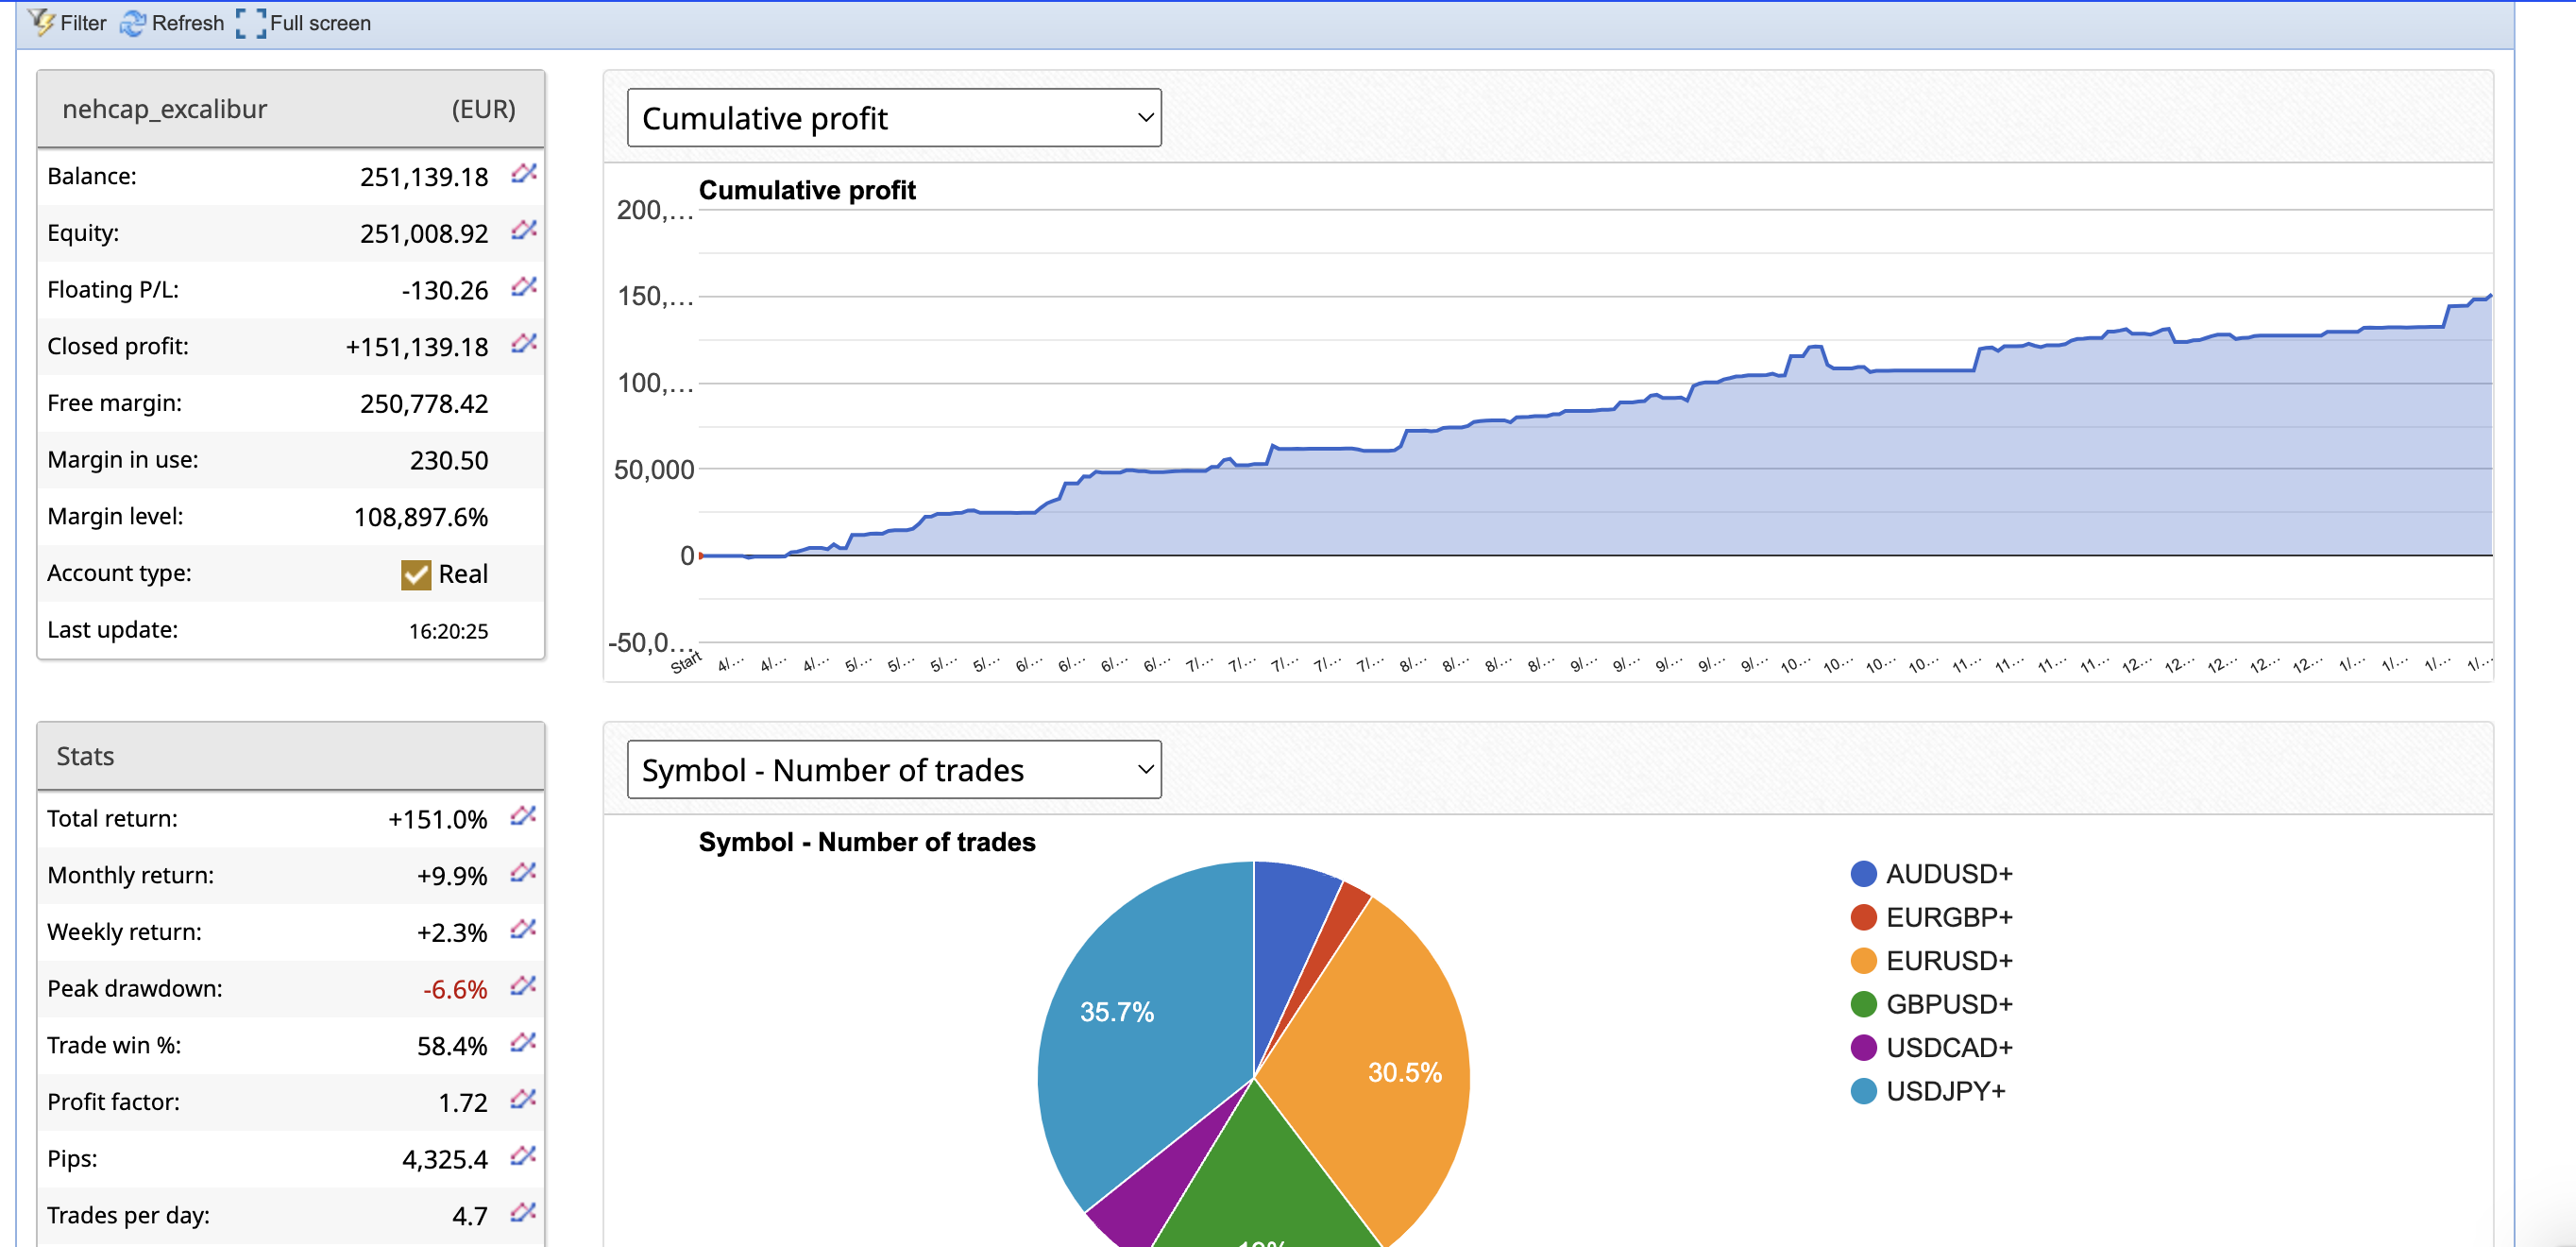Image resolution: width=2576 pixels, height=1247 pixels.
Task: Click the chart icon beside Closed profit
Action: coord(524,344)
